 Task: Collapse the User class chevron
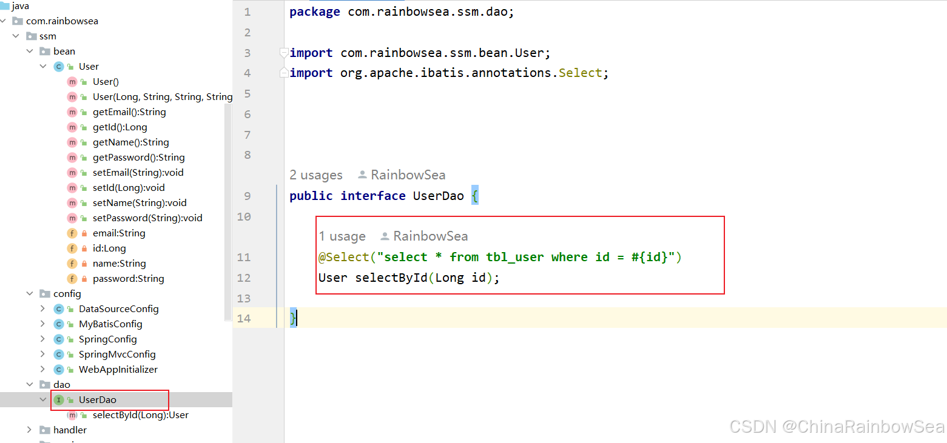pyautogui.click(x=43, y=67)
